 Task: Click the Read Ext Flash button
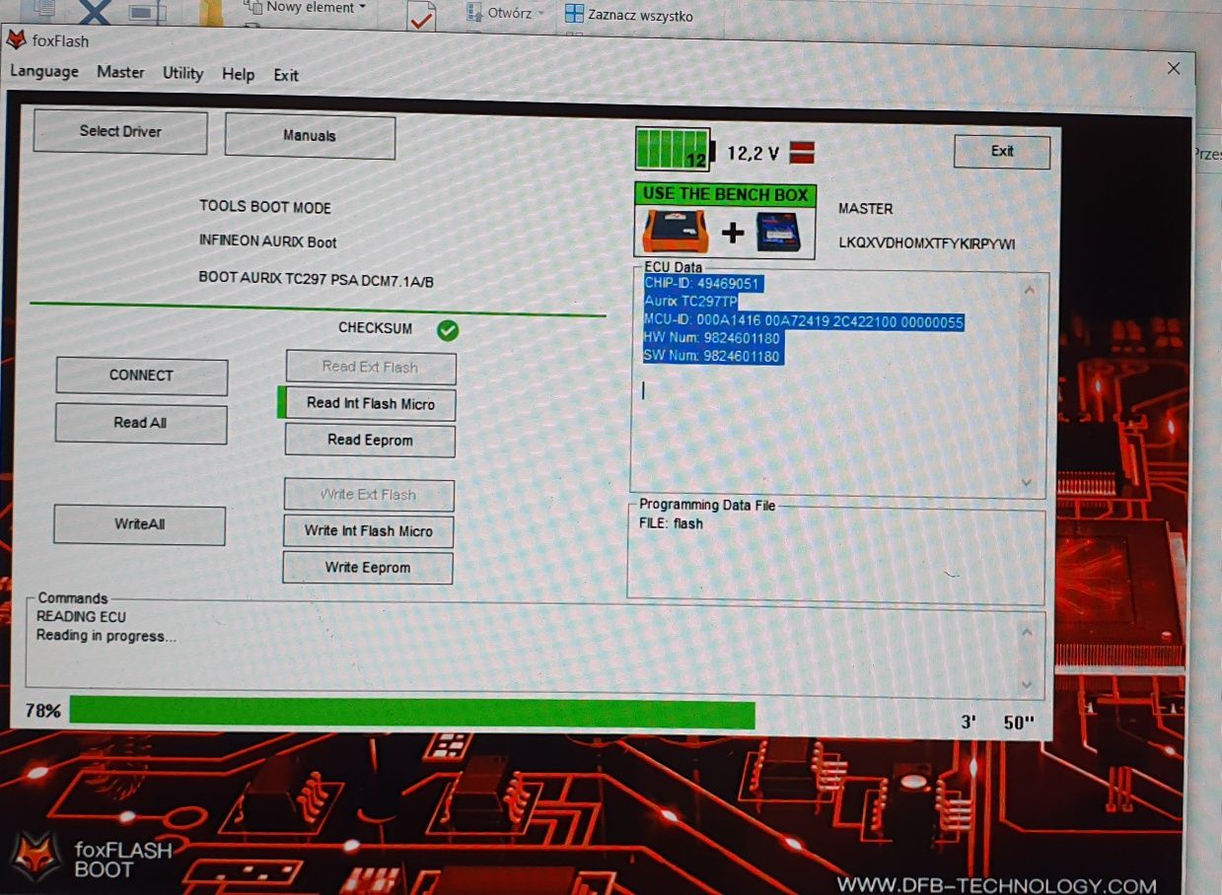click(370, 367)
